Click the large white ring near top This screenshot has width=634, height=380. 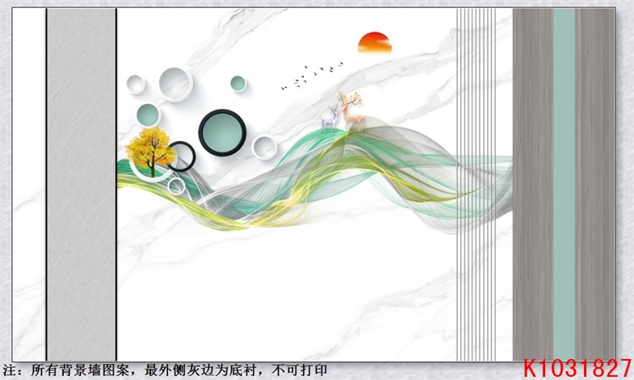176,84
